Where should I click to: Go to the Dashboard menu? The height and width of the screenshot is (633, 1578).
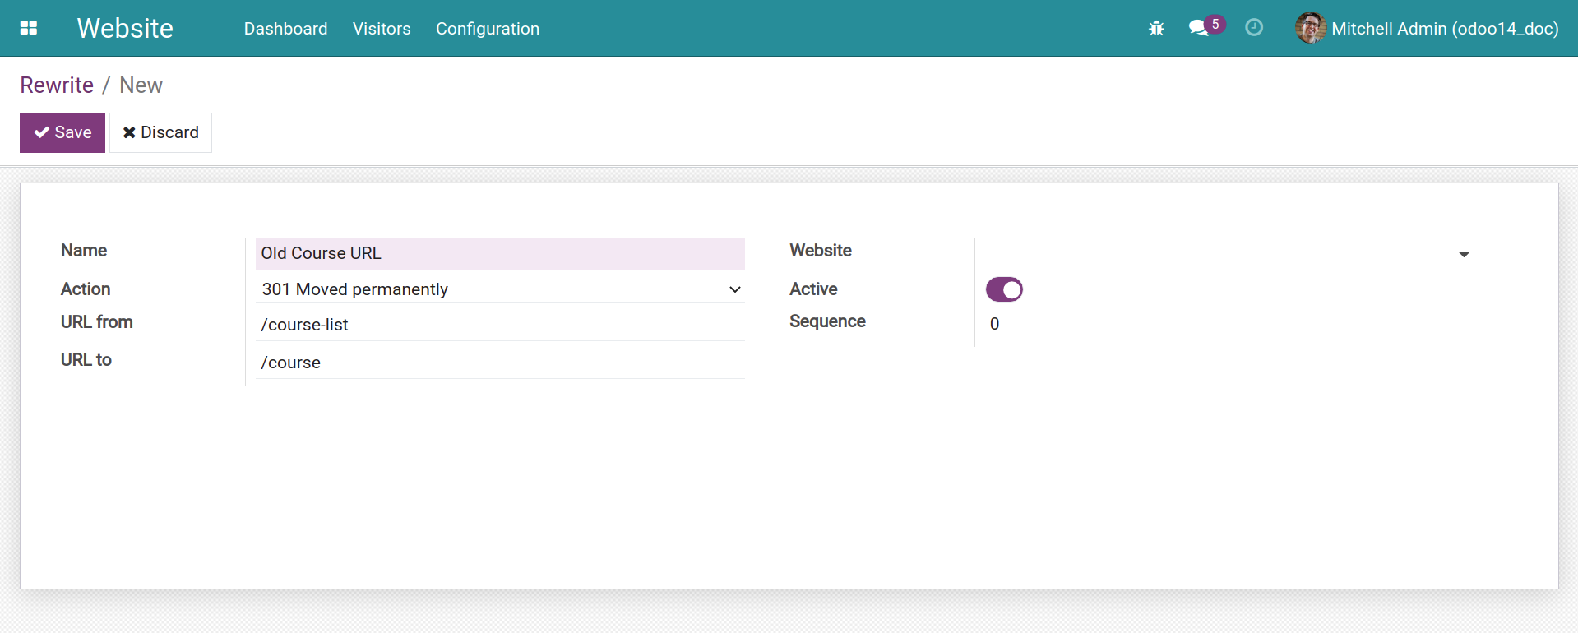tap(285, 29)
